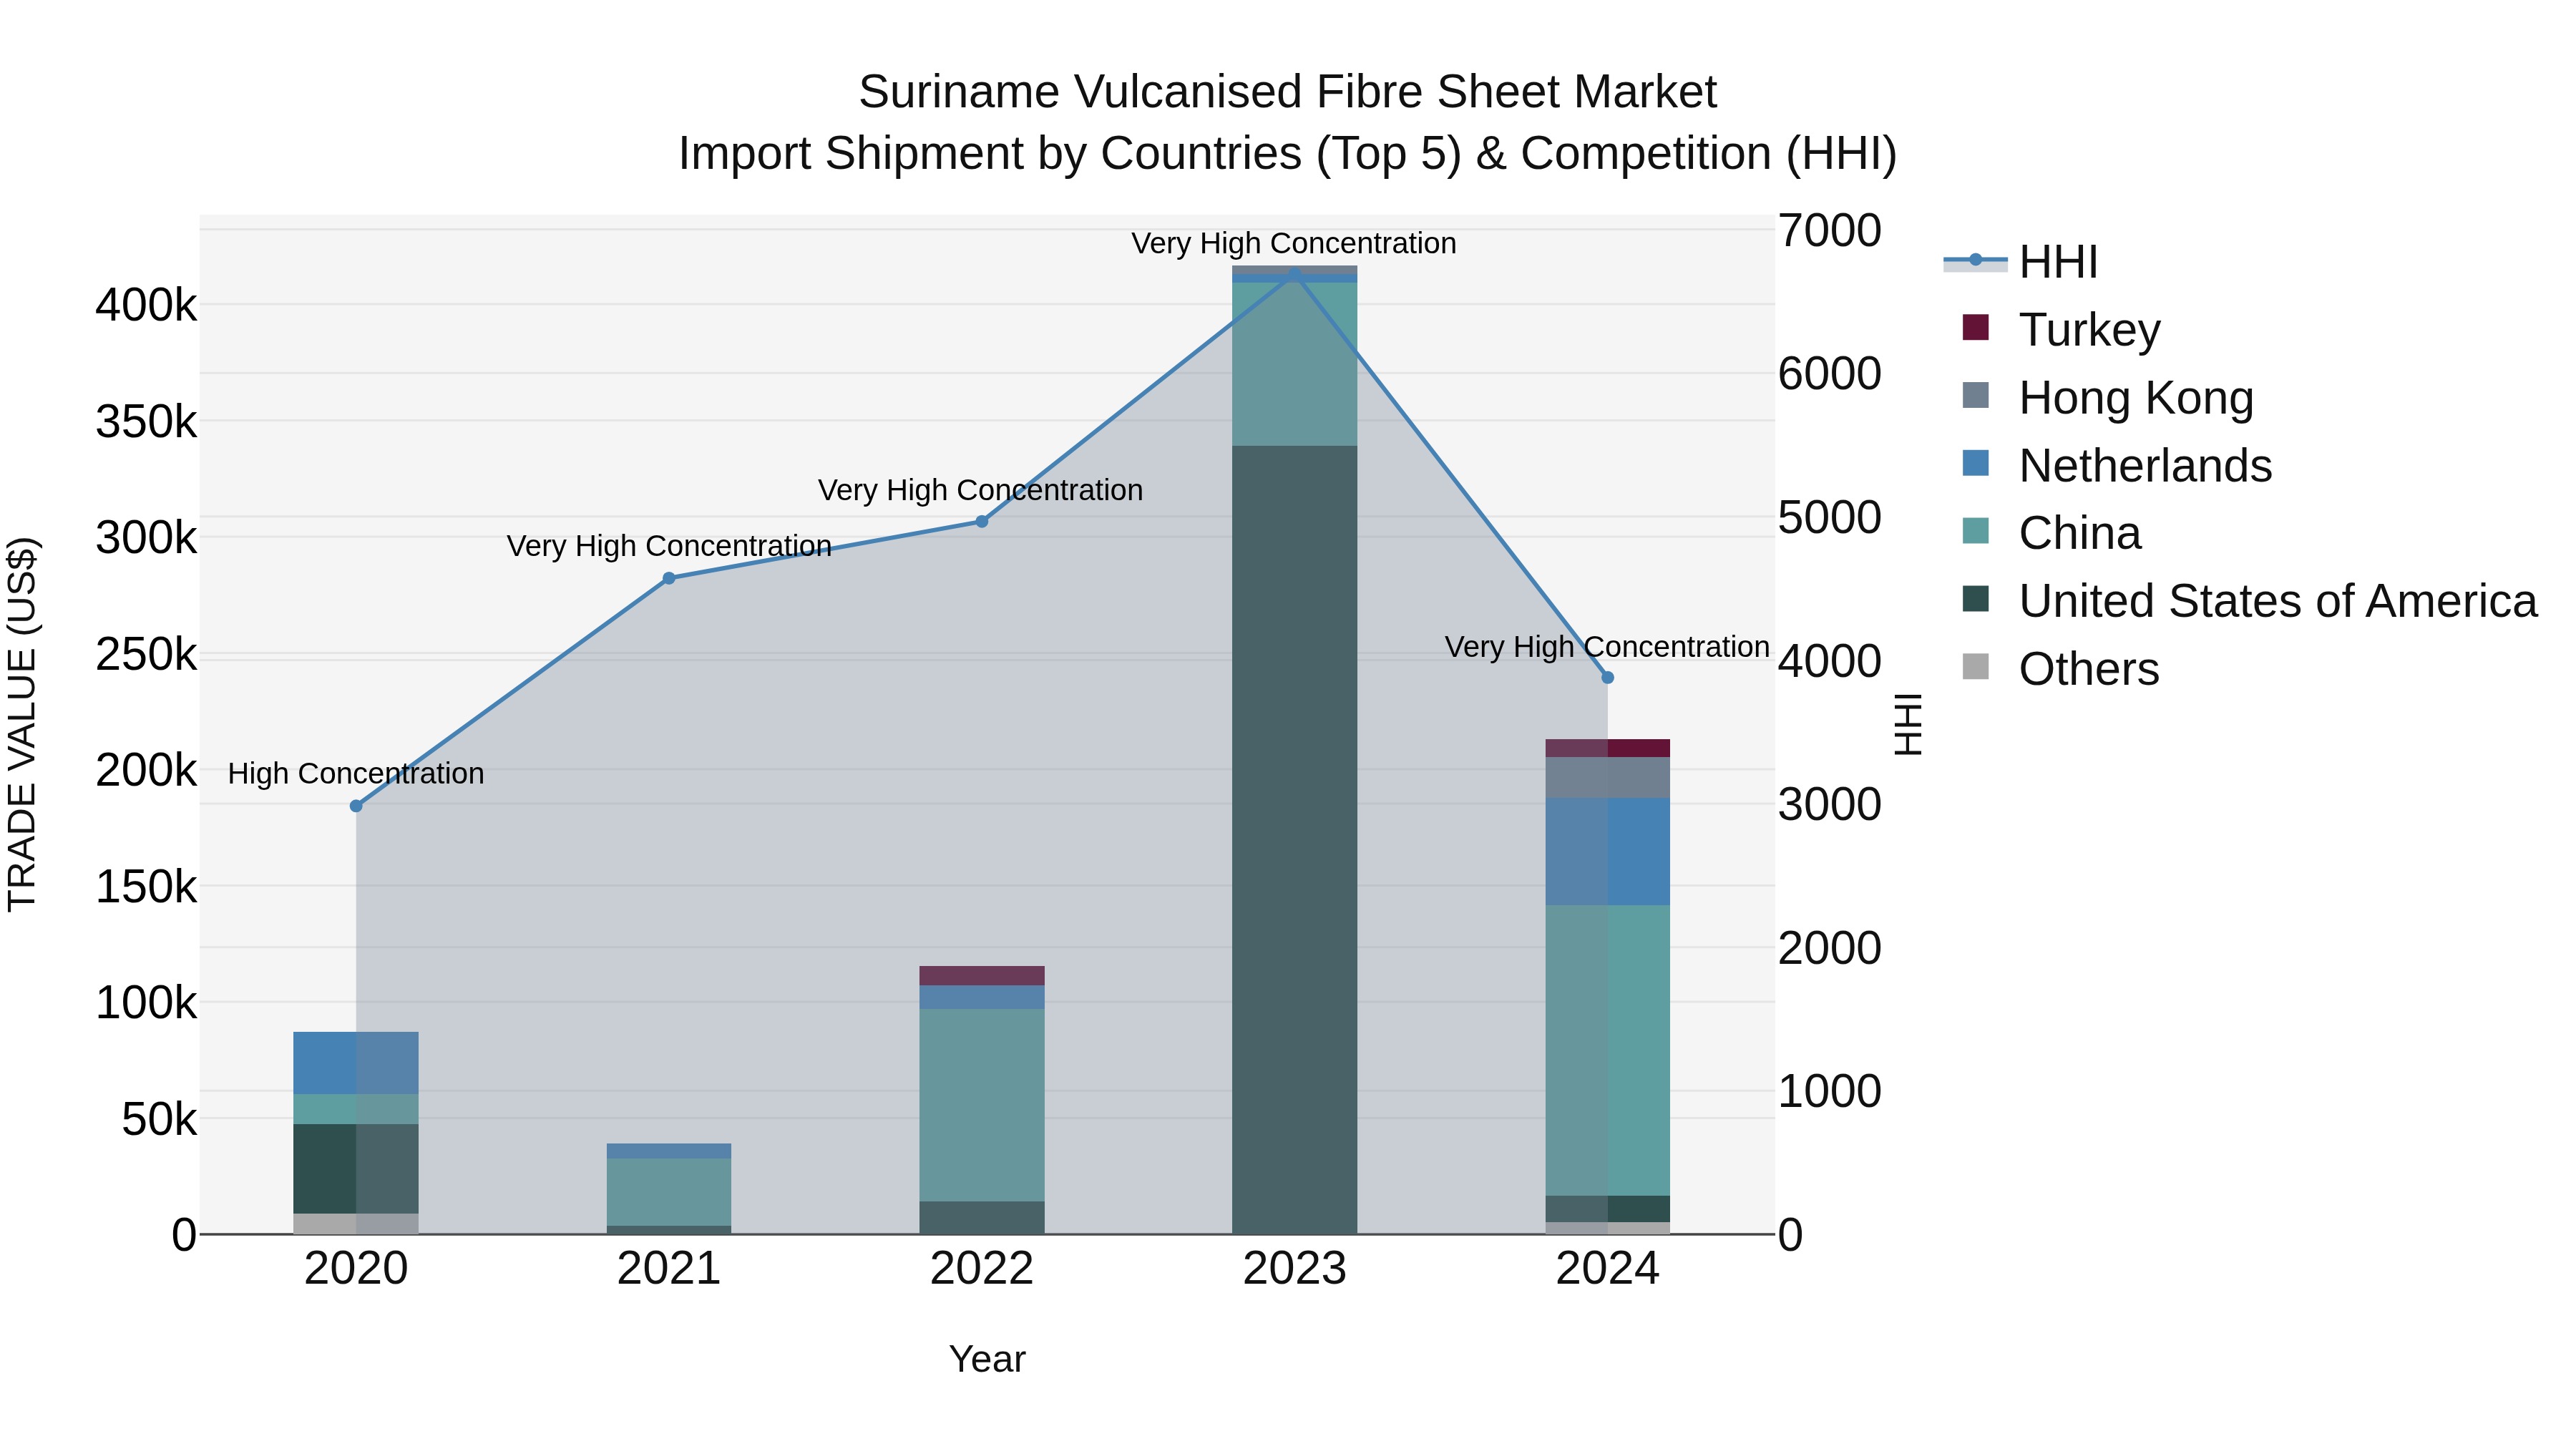Viewport: 2576px width, 1449px height.
Task: Toggle United States of America legend entry
Action: pos(2250,601)
